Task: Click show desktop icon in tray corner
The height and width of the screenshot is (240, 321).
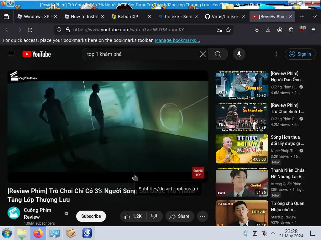Action: pyautogui.click(x=313, y=233)
